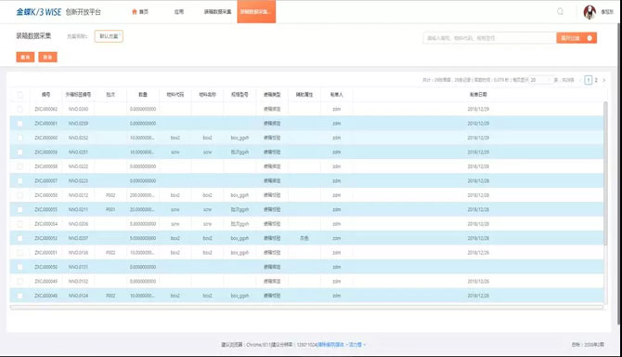Check the row ZXCJ000060 checkbox
The image size is (622, 357).
[19, 138]
